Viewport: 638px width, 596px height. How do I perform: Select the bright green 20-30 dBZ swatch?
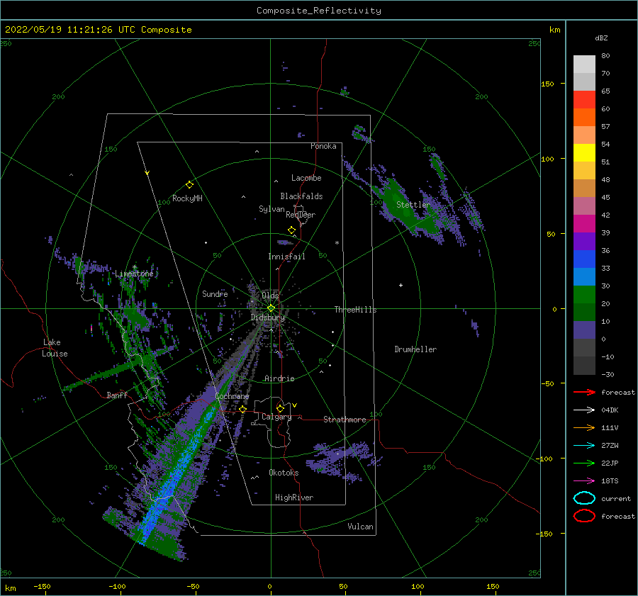tap(584, 295)
